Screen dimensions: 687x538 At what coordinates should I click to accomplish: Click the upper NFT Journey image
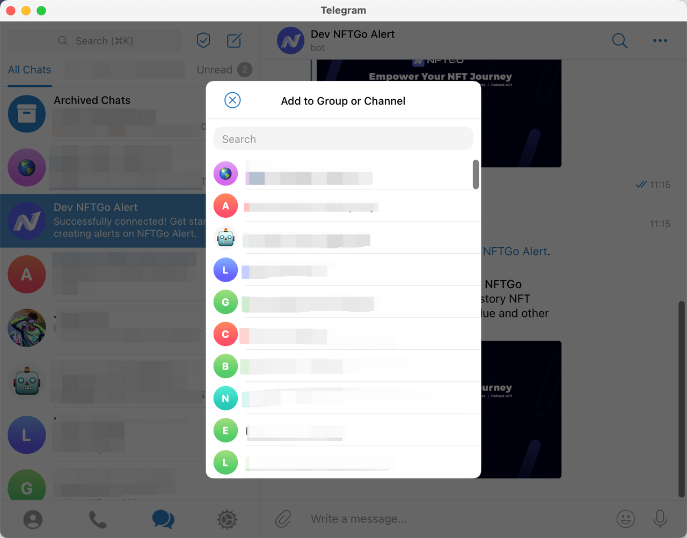click(x=521, y=113)
